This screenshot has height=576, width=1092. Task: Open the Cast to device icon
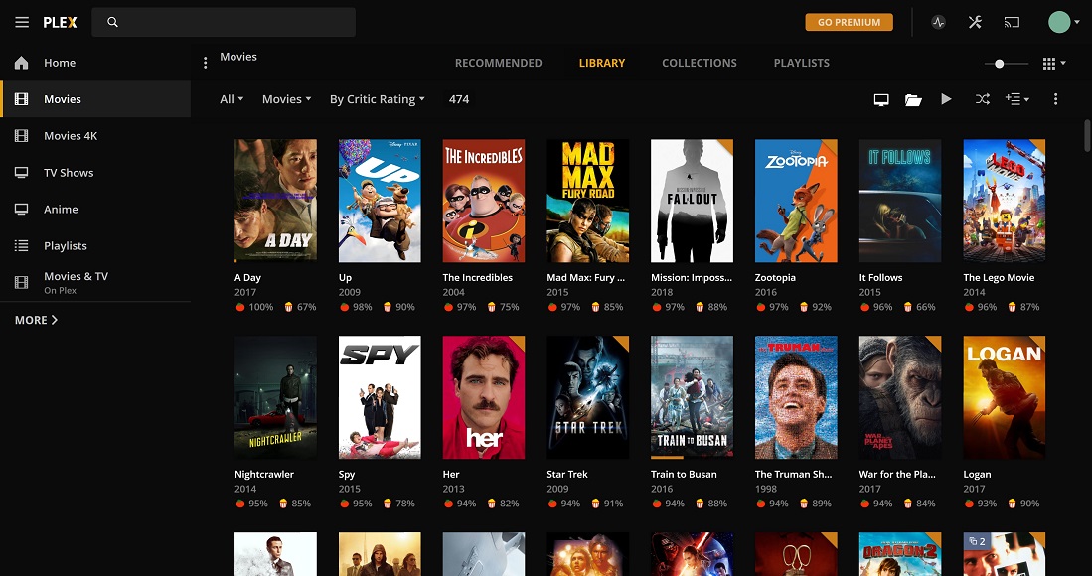click(1013, 21)
